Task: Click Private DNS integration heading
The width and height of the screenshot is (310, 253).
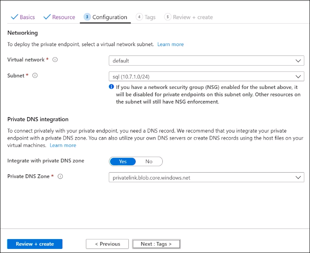Action: point(38,119)
